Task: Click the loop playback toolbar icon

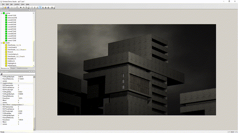Action: coord(26,7)
